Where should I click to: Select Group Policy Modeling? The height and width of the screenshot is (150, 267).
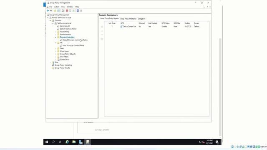(x=63, y=65)
